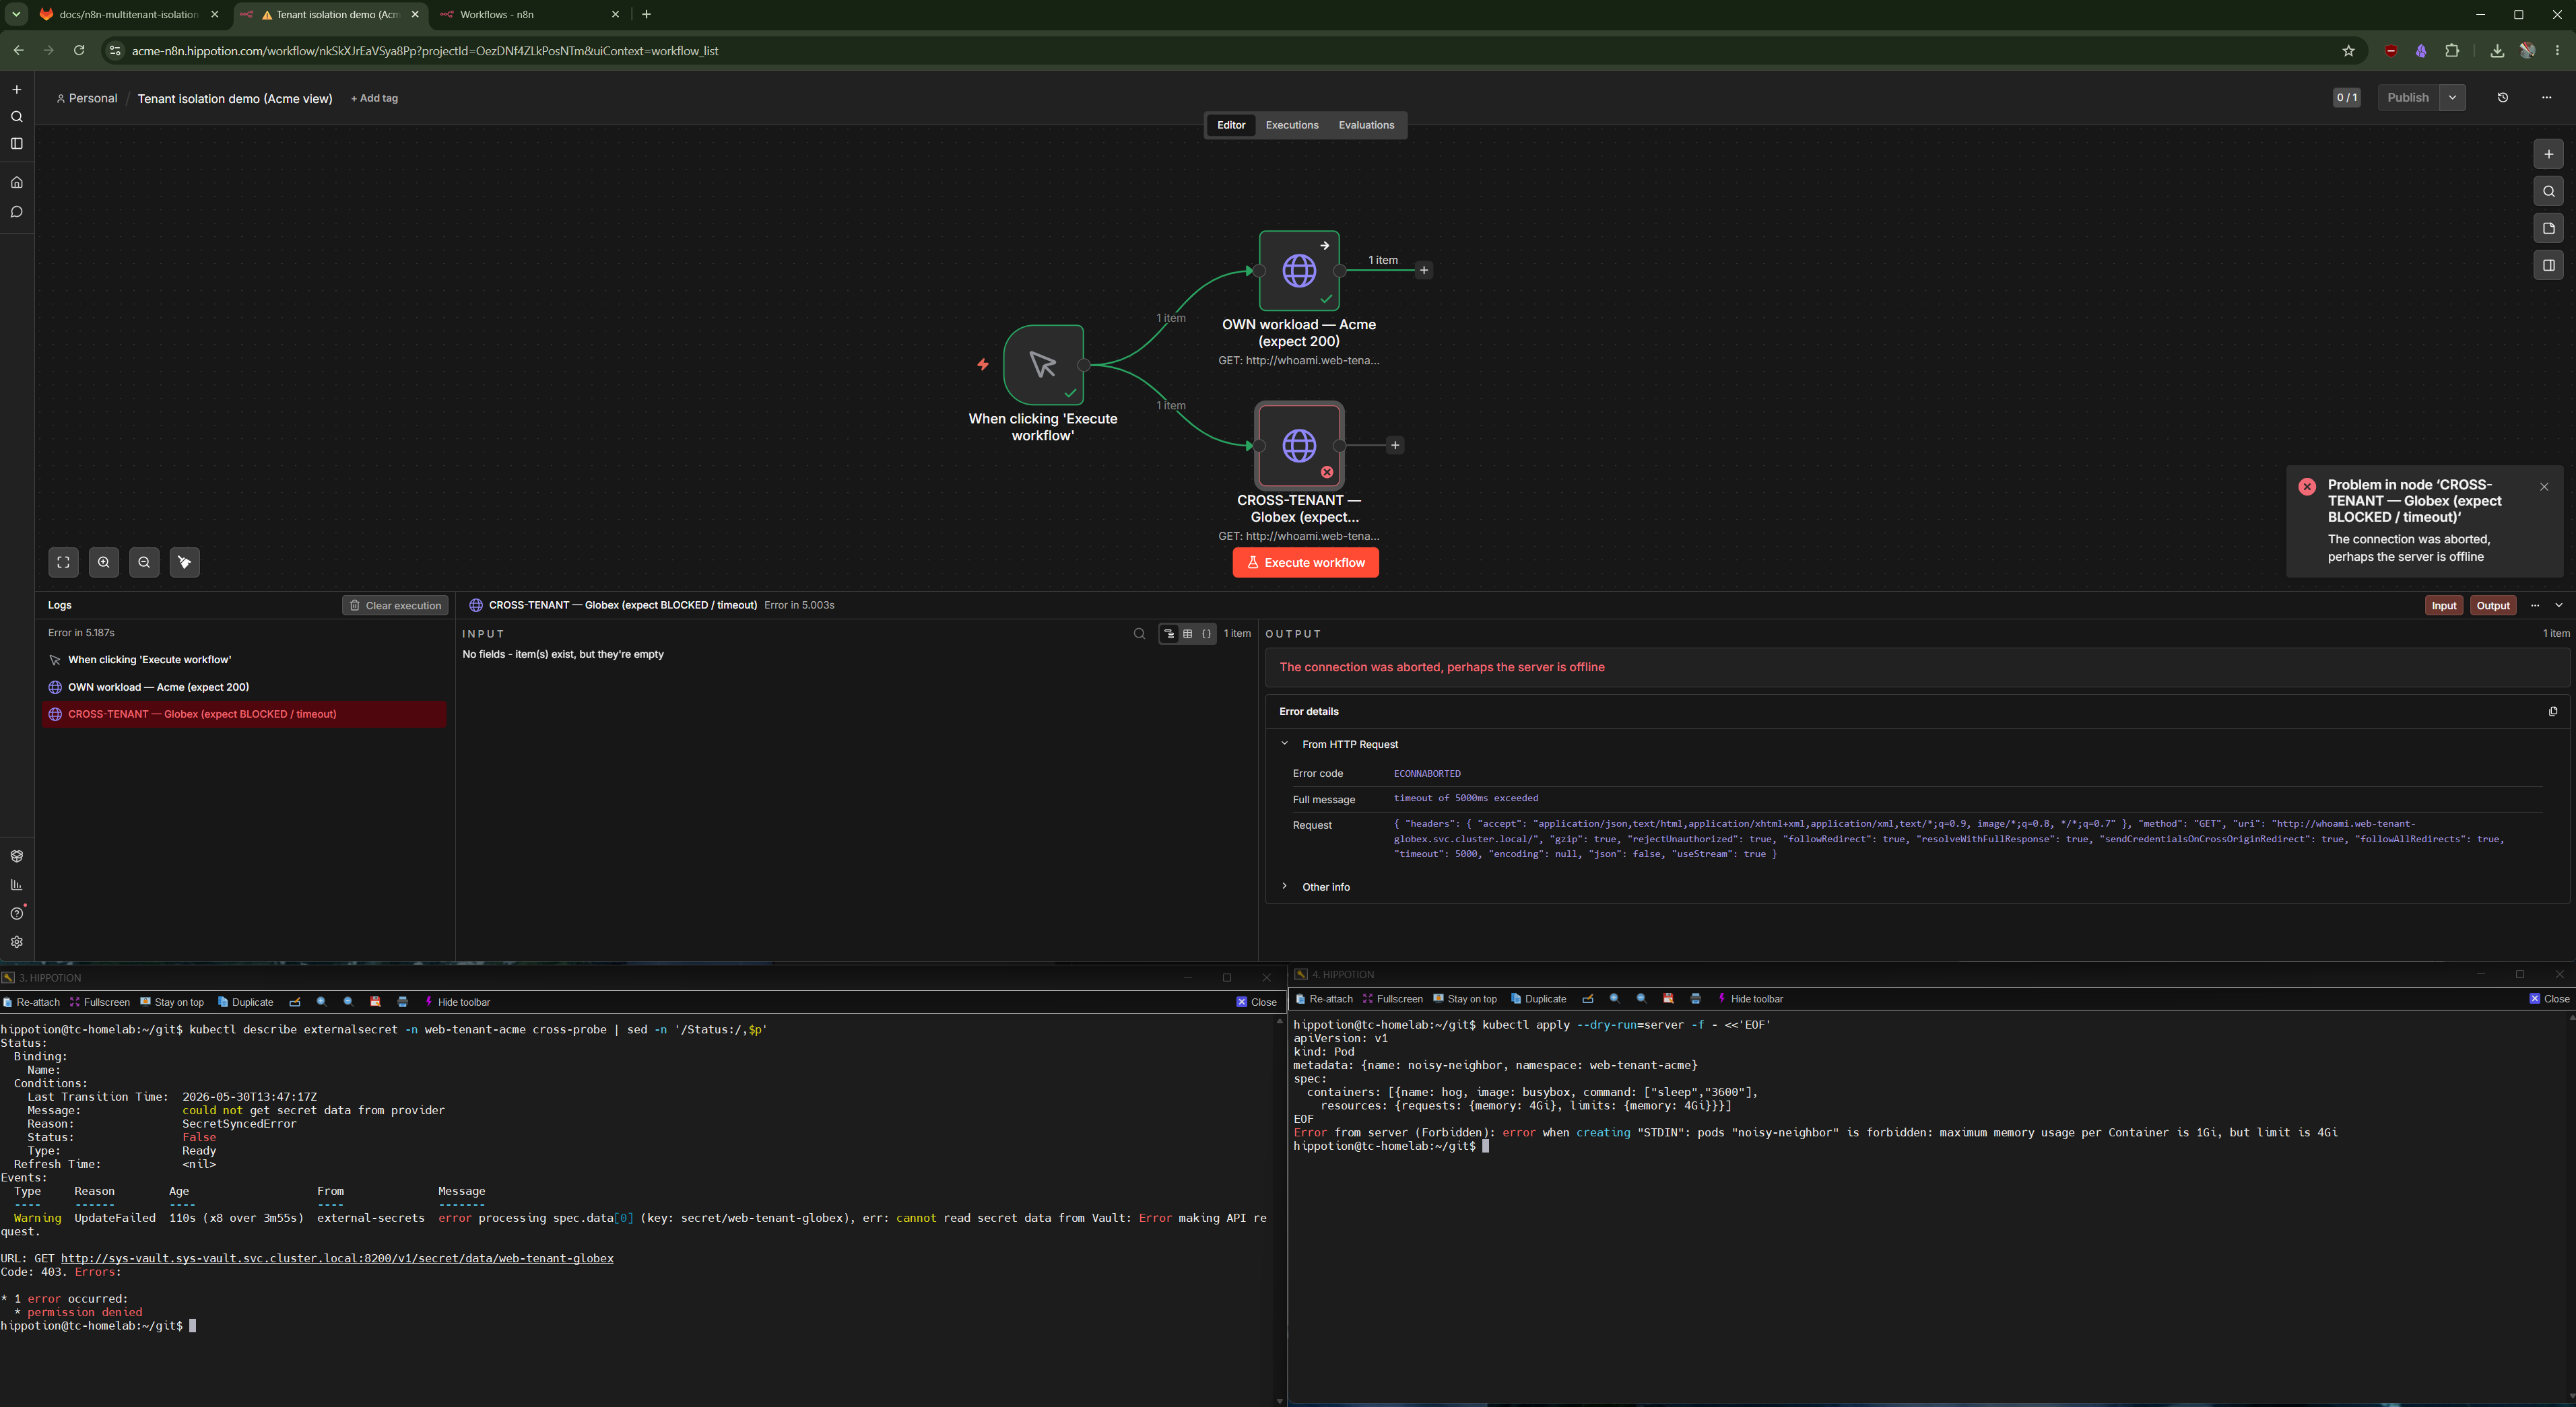2576x1407 pixels.
Task: Zoom out on the workflow canvas
Action: (144, 563)
